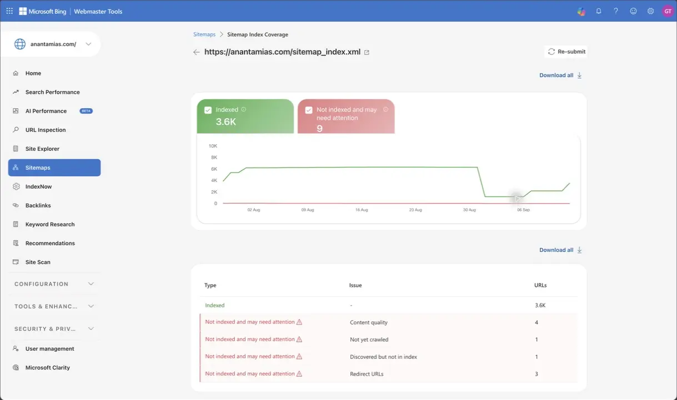Open the notifications bell

(599, 11)
